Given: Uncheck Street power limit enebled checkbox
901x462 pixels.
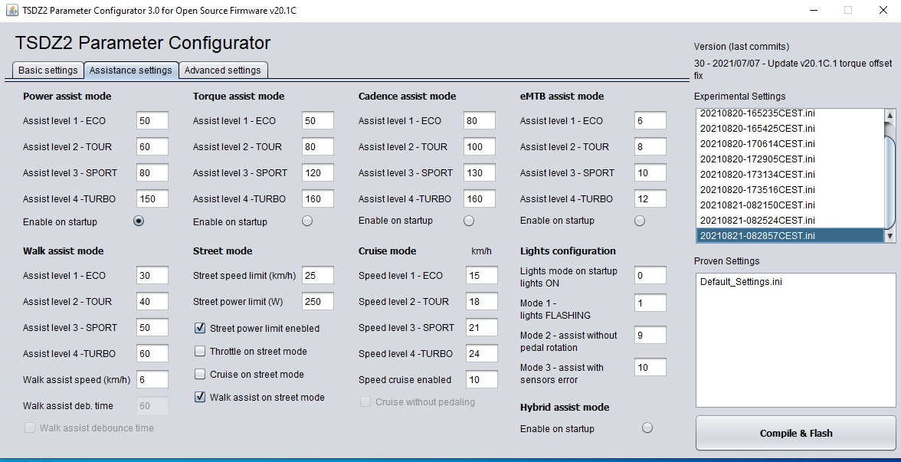Looking at the screenshot, I should 200,328.
